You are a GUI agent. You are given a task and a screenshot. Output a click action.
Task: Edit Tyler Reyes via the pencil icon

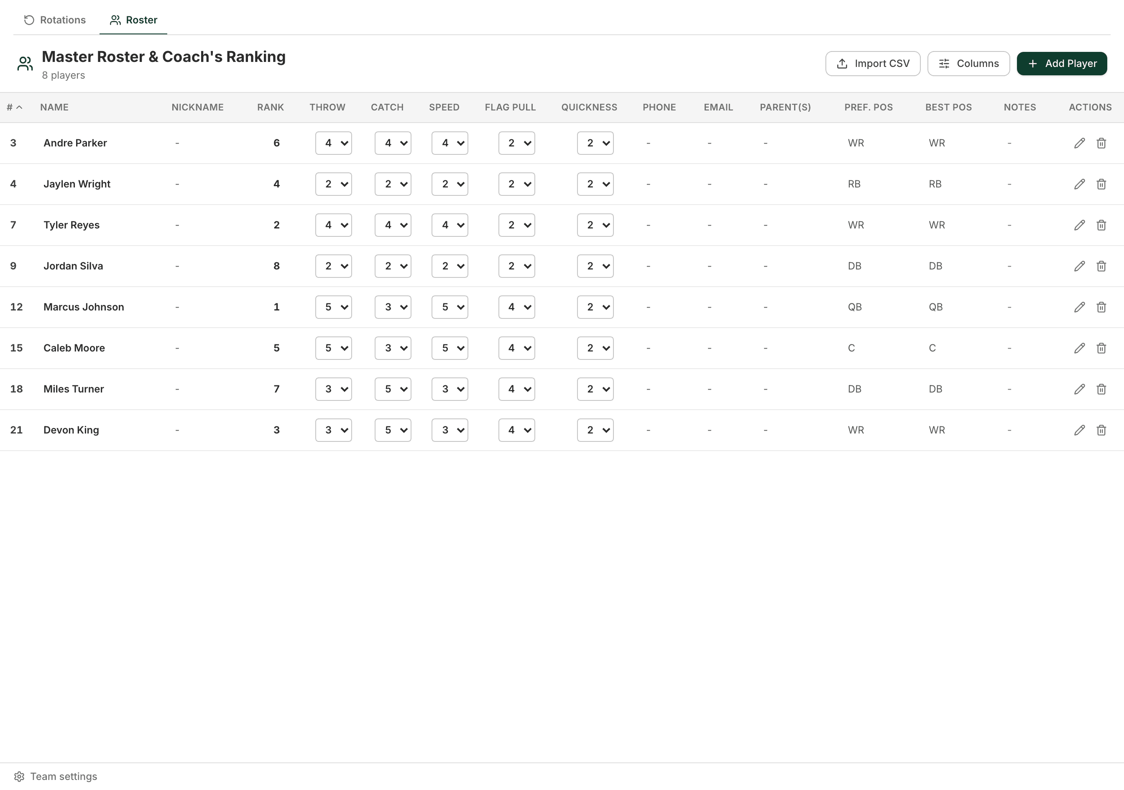click(1079, 225)
